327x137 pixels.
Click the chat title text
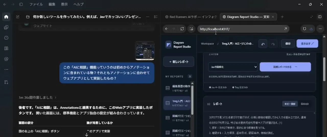click(87, 17)
